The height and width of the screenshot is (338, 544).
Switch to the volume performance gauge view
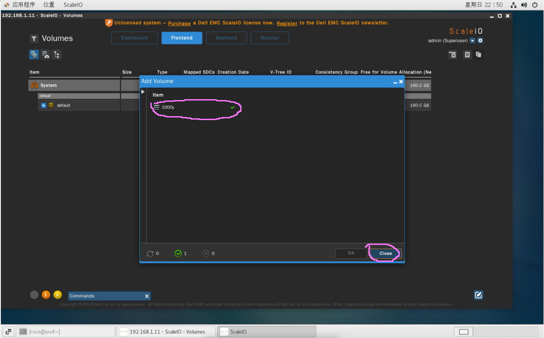[x=45, y=54]
